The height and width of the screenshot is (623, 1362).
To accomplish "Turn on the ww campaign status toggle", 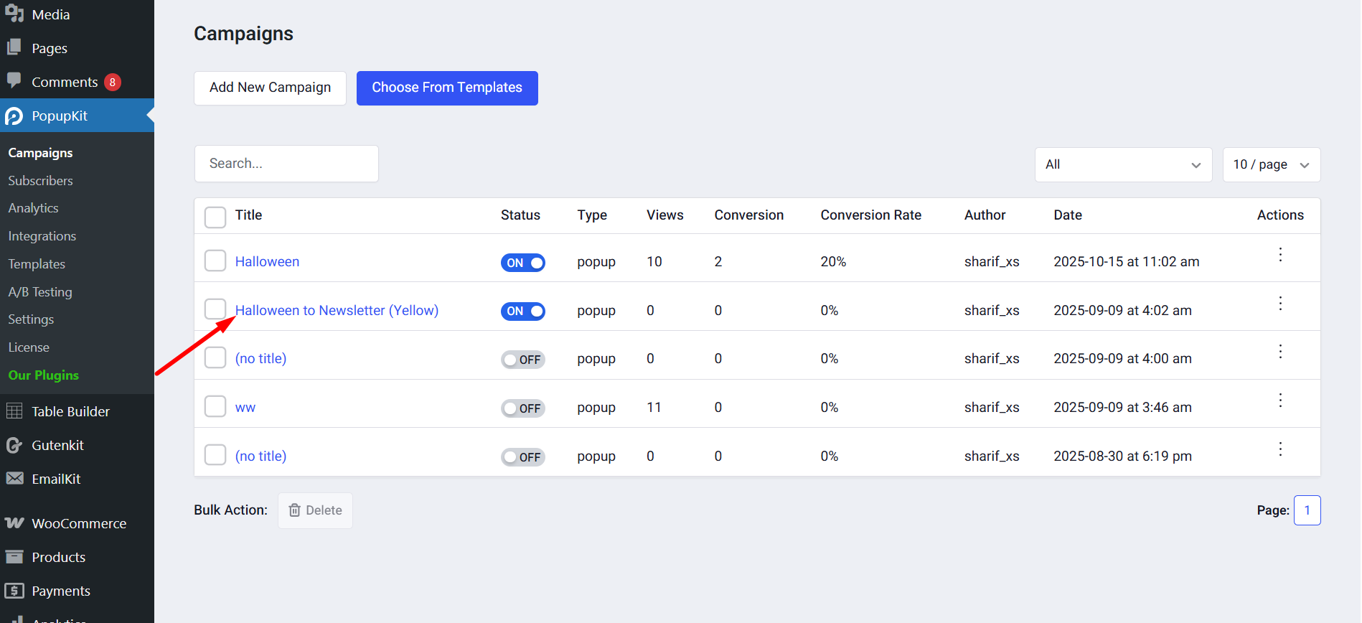I will (x=523, y=408).
